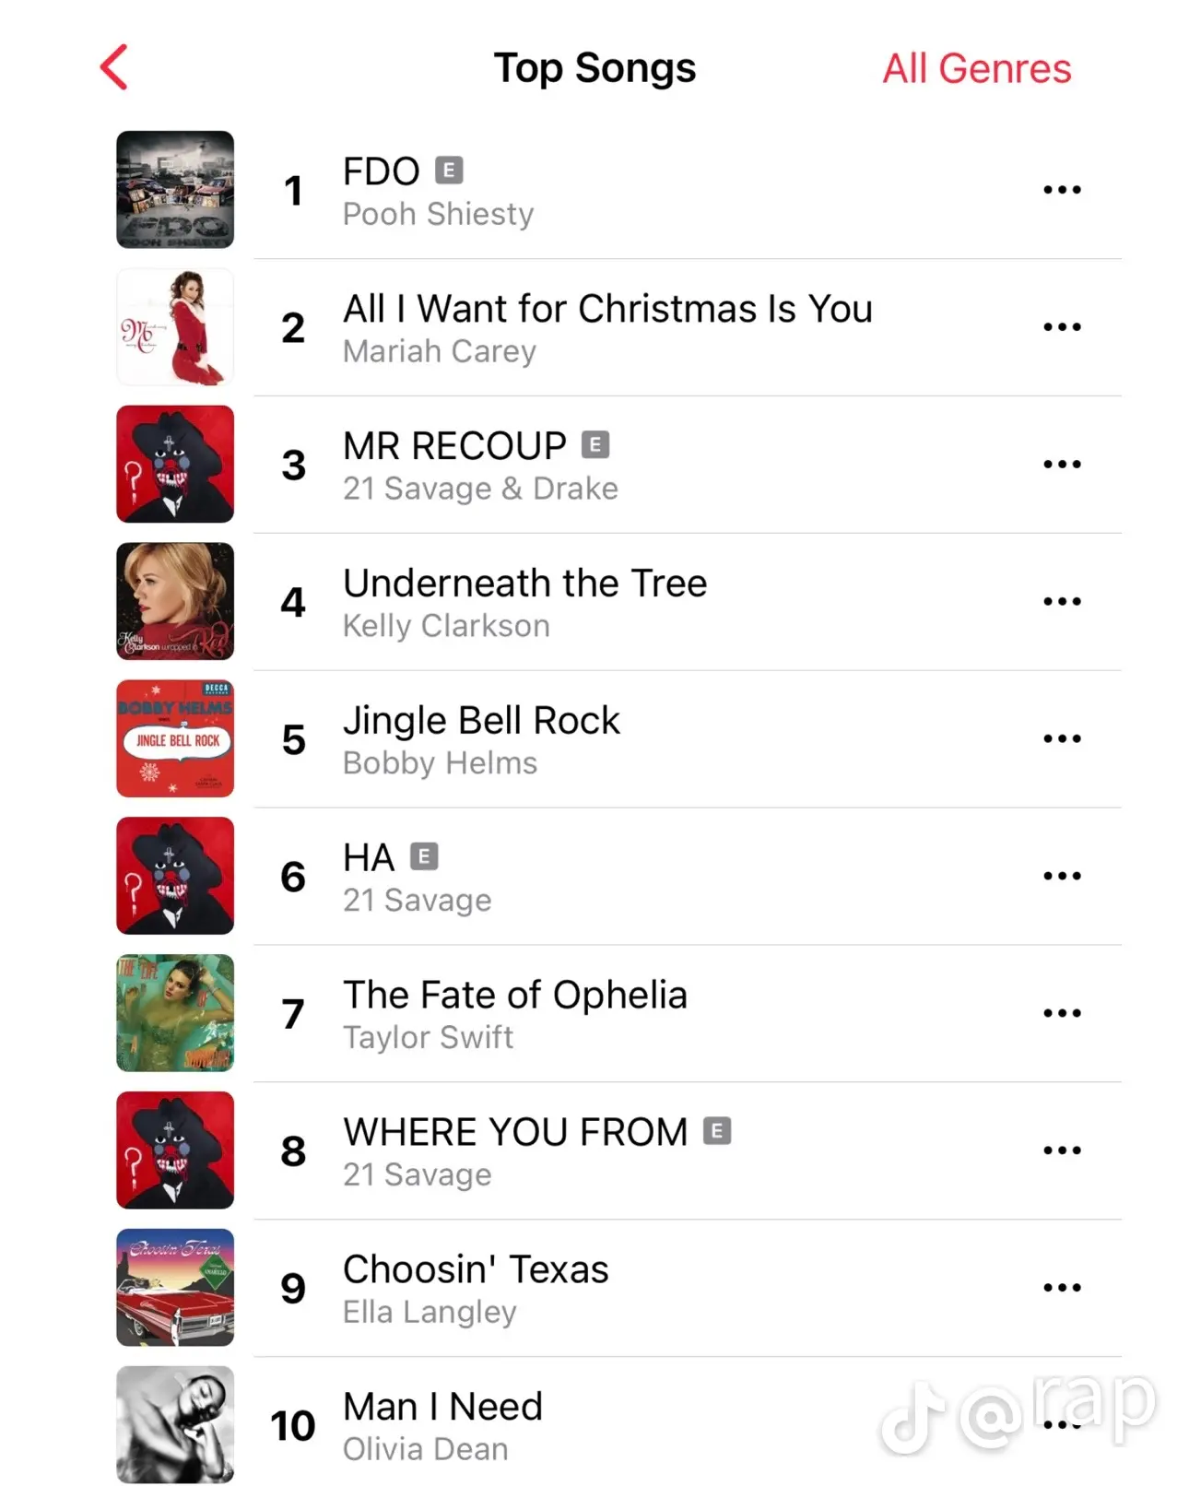Tap Choosin' Texas album artwork
The height and width of the screenshot is (1486, 1189).
coord(175,1289)
